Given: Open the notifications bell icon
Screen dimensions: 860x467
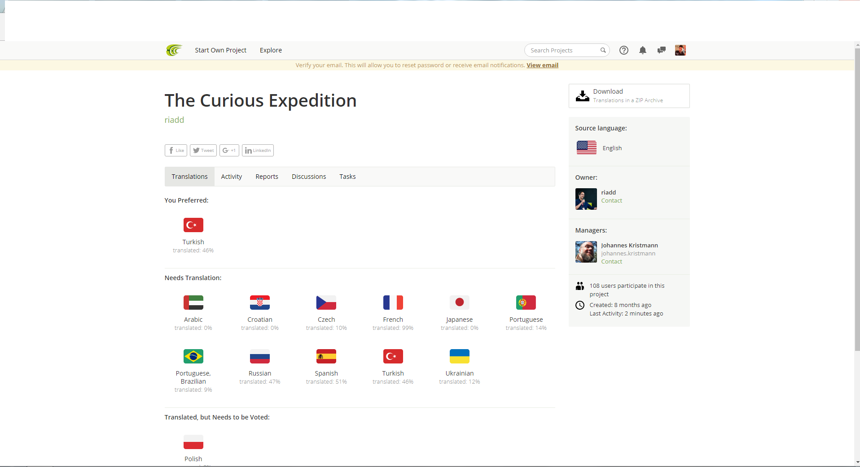Looking at the screenshot, I should pos(643,50).
